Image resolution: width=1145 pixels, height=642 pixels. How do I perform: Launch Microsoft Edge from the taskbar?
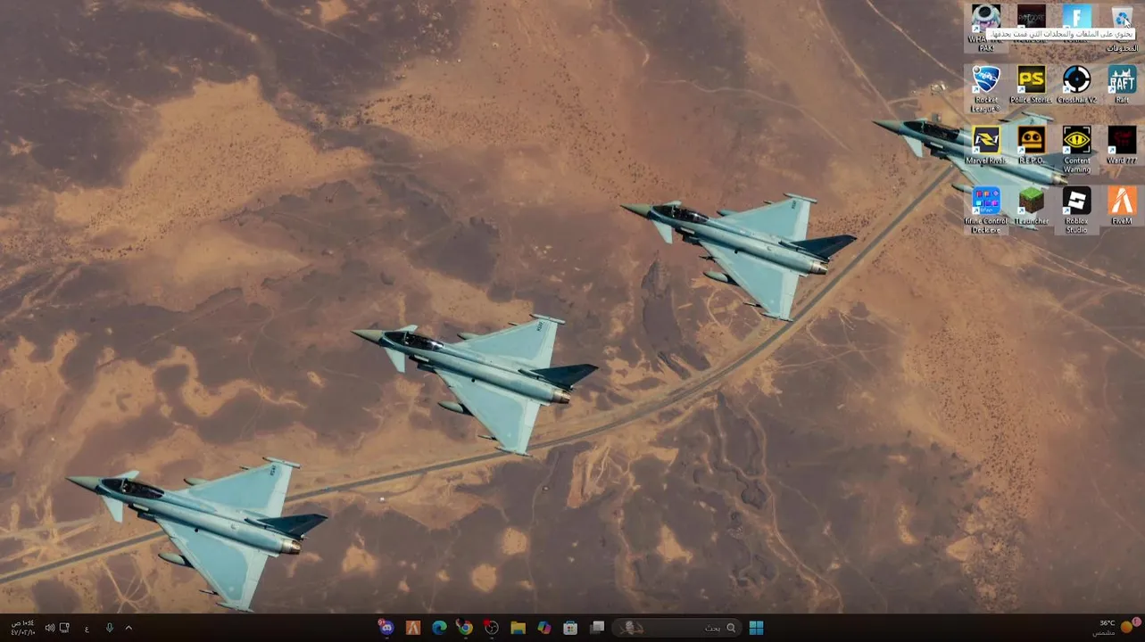[x=439, y=628]
